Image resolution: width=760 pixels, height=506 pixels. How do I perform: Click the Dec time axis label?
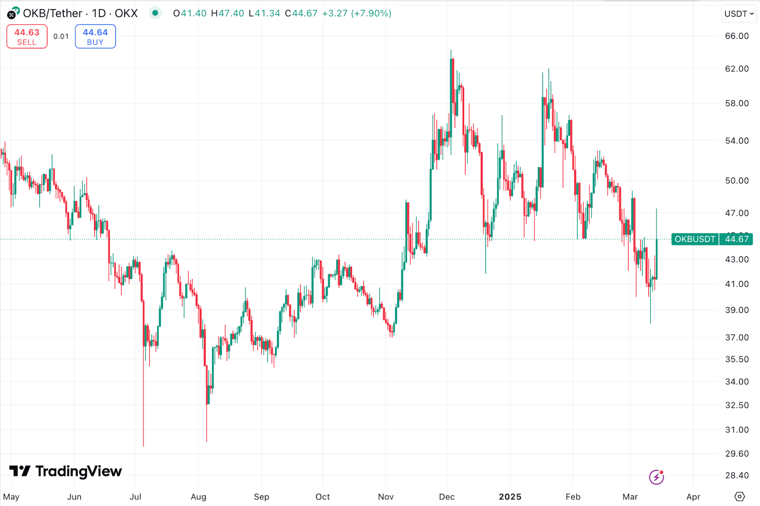[x=446, y=497]
